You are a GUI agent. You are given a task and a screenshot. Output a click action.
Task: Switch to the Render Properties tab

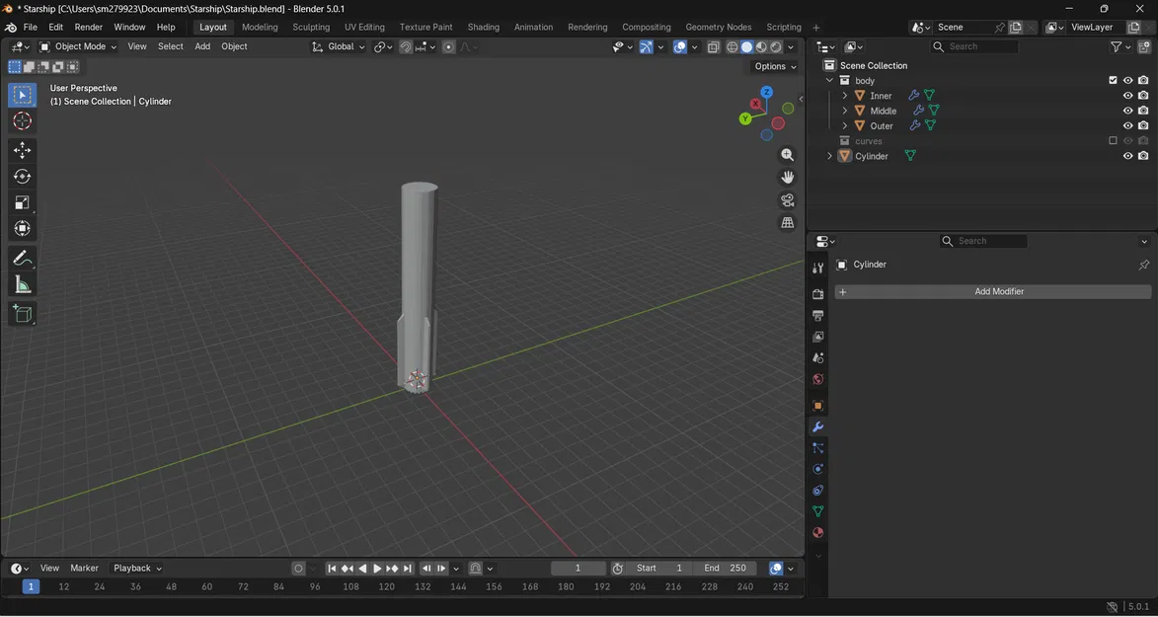click(817, 292)
